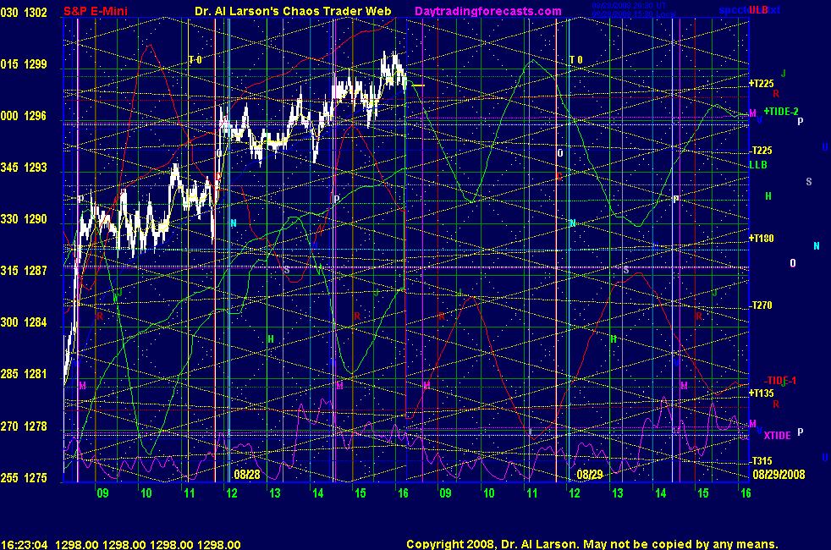831x550 pixels.
Task: Click the '315 1287' price axis label
Action: pyautogui.click(x=24, y=271)
